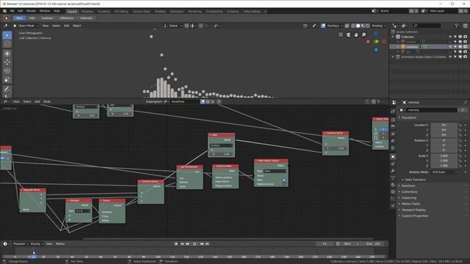The image size is (470, 264).
Task: Select the Scale tool in viewport toolbar
Action: [7, 80]
